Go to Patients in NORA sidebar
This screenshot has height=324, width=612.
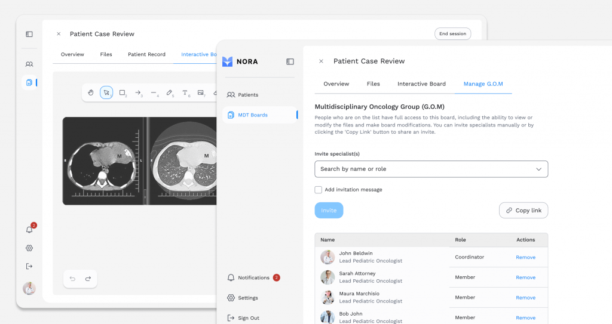[x=242, y=95]
